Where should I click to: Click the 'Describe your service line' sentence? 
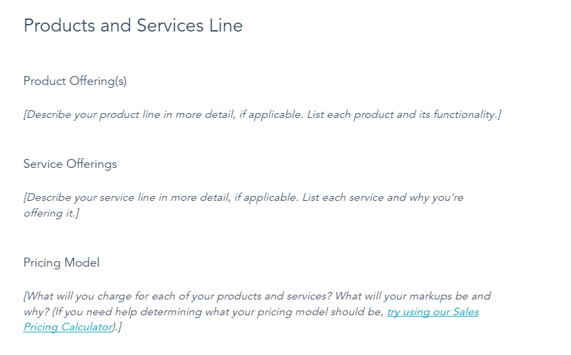click(x=130, y=197)
